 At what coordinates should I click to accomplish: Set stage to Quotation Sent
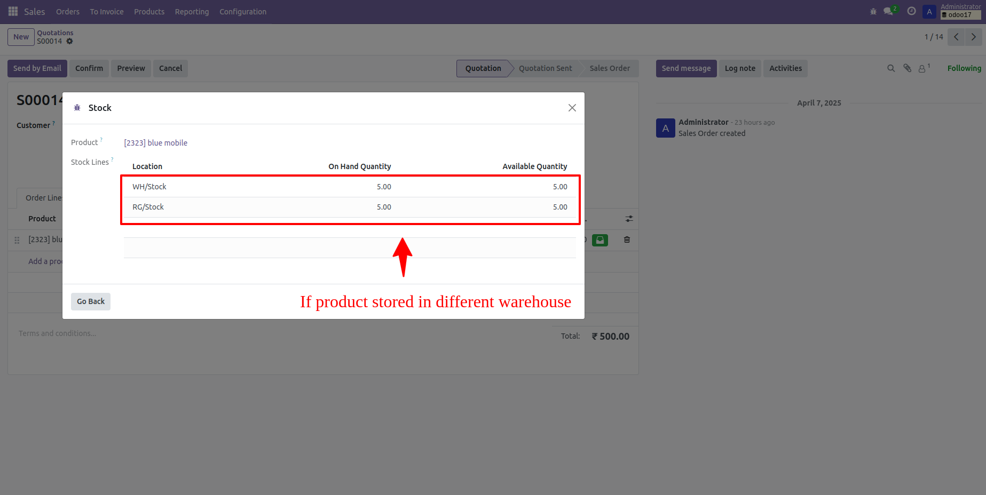(545, 68)
